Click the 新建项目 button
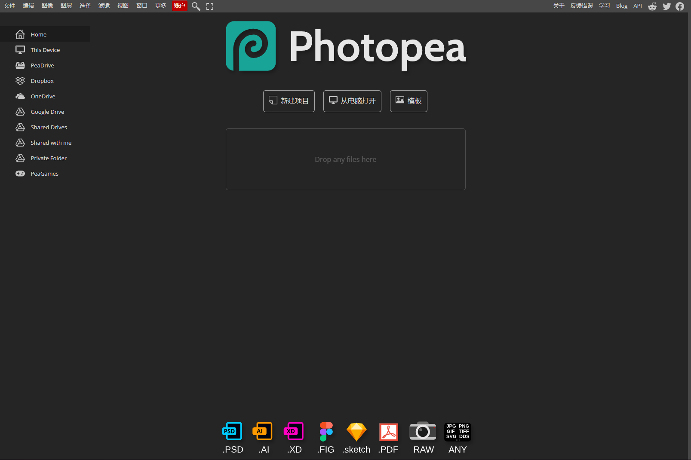This screenshot has width=691, height=460. [289, 101]
